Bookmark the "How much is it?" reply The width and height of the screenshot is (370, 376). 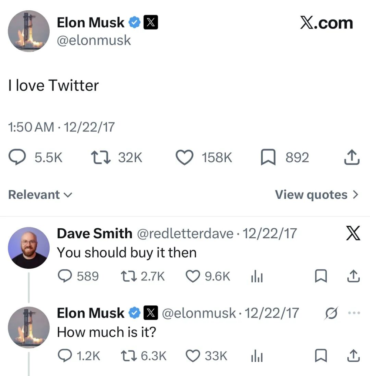[321, 356]
